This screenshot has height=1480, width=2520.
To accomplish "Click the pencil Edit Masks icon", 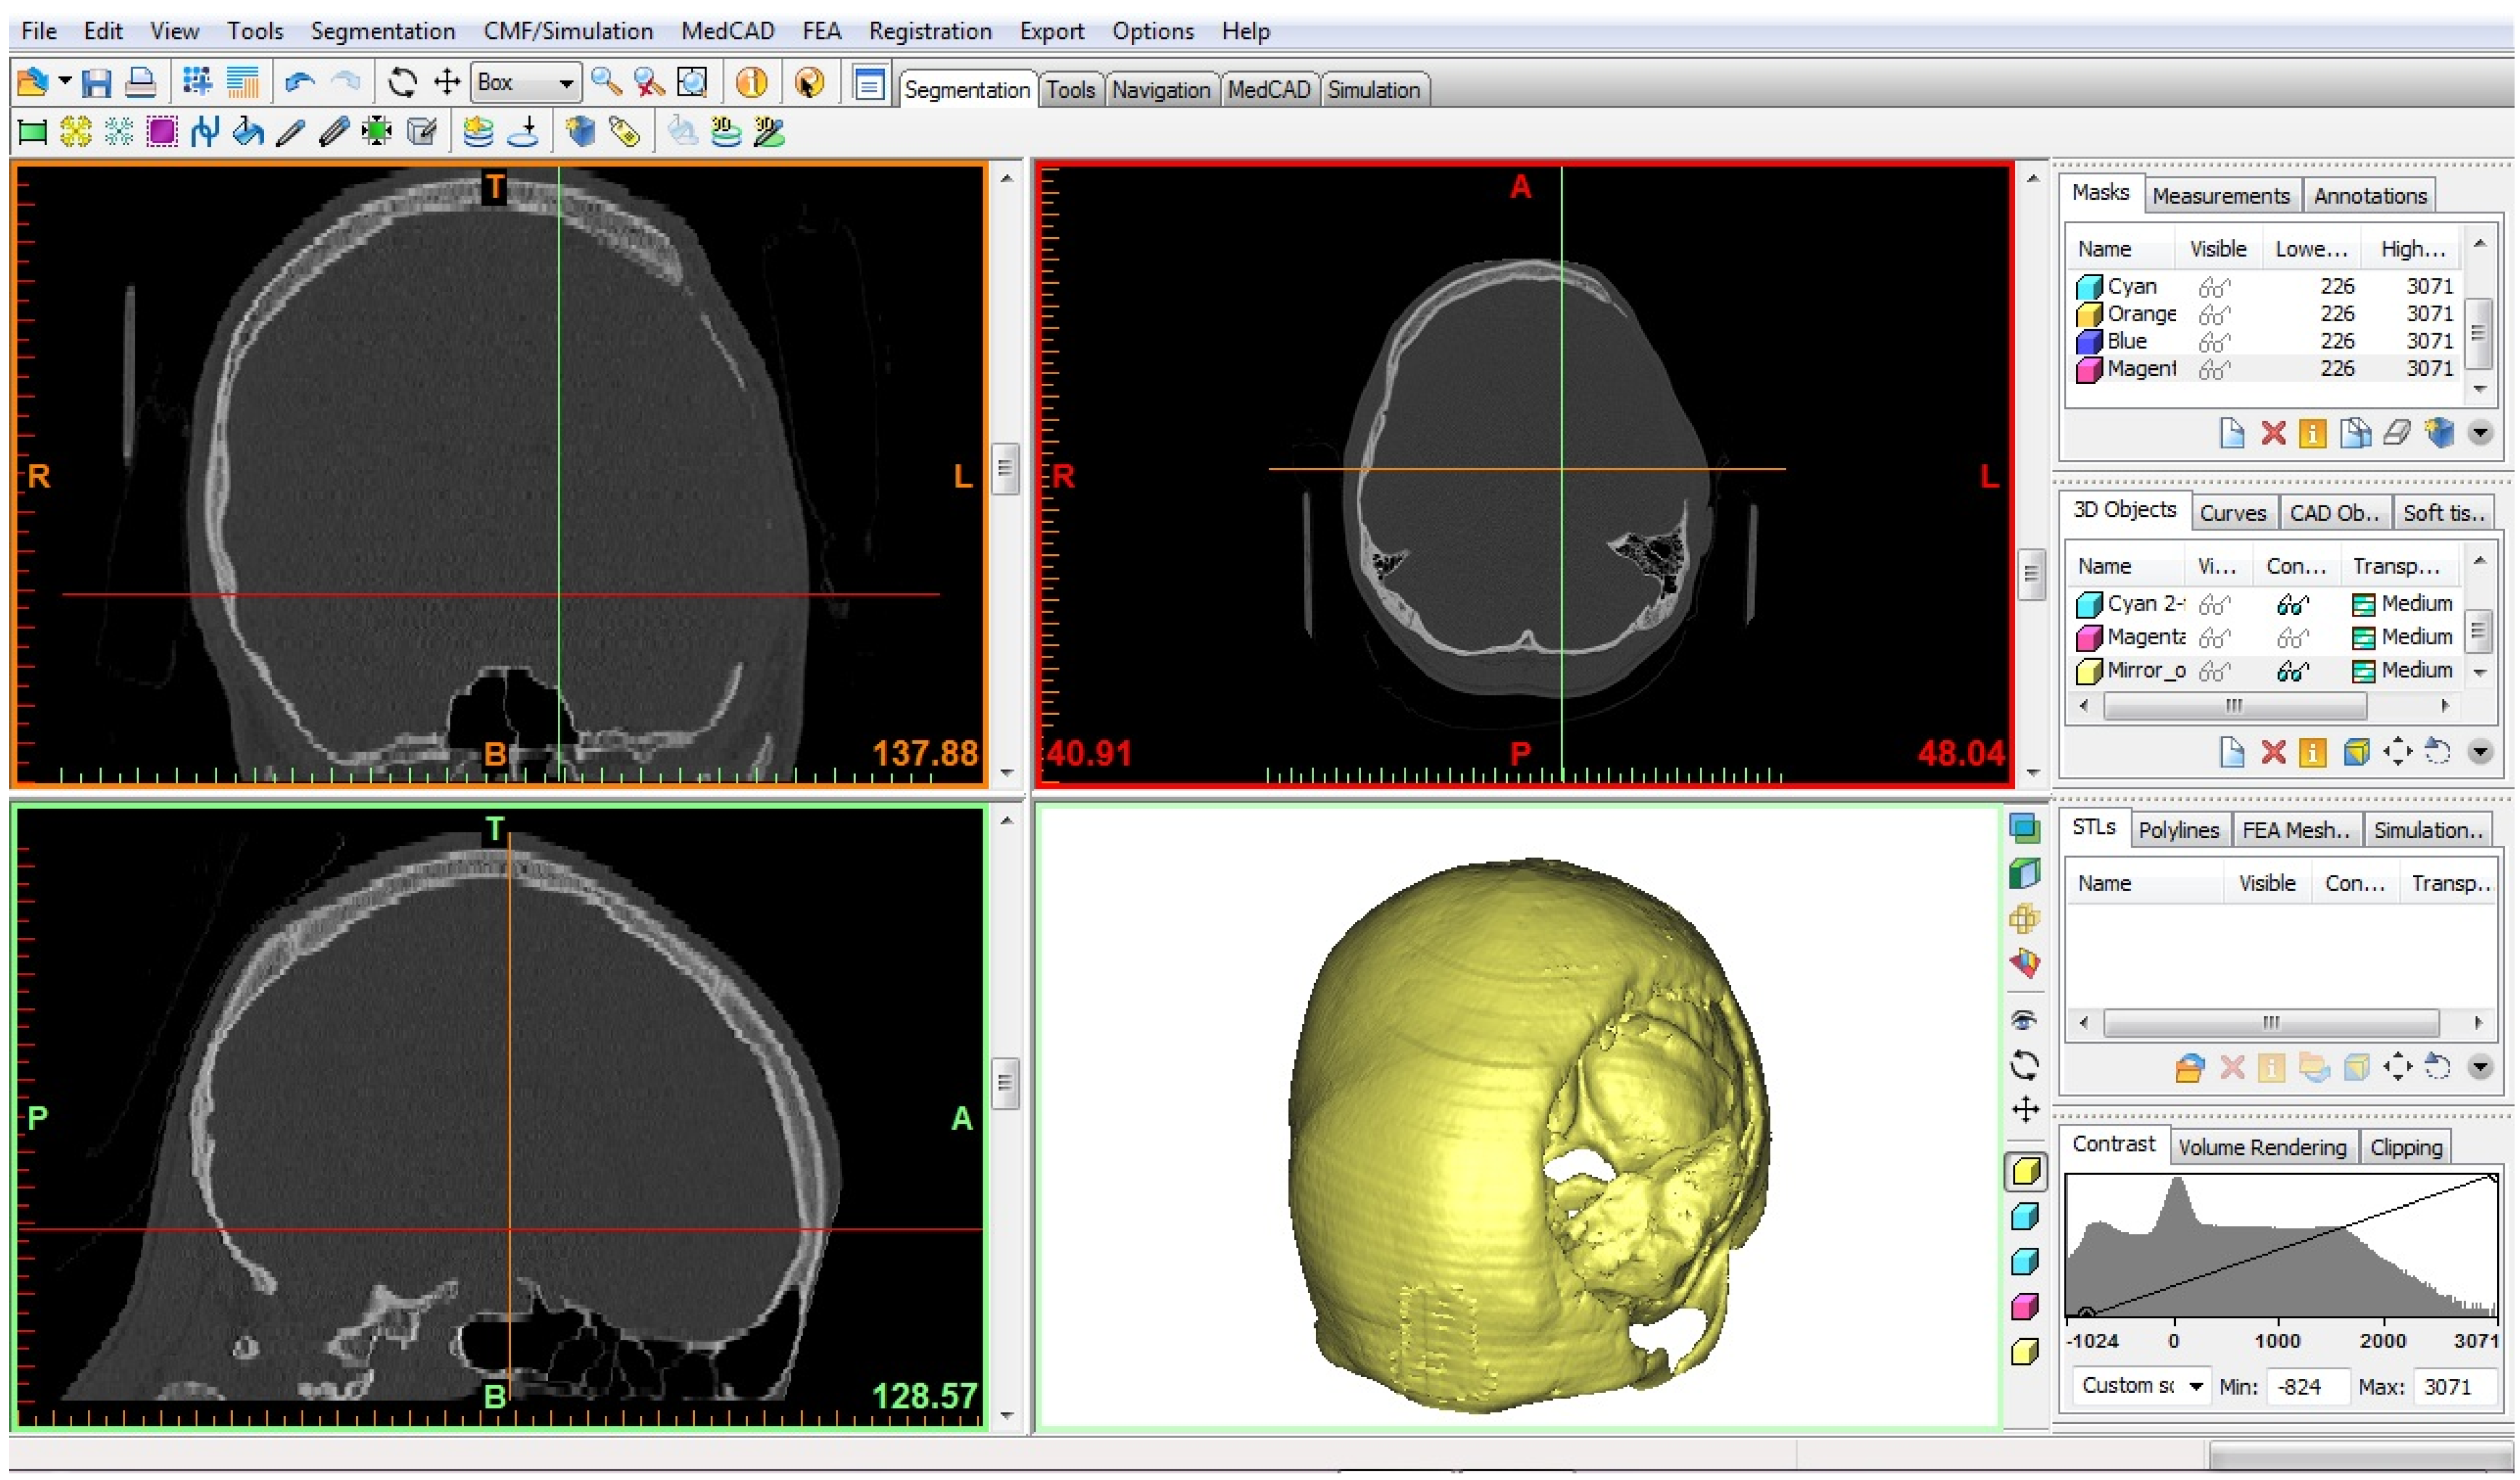I will (290, 132).
